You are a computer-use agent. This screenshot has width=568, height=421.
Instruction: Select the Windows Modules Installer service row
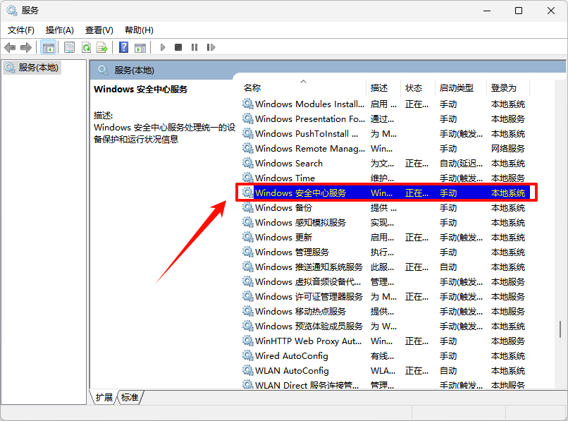(385, 104)
